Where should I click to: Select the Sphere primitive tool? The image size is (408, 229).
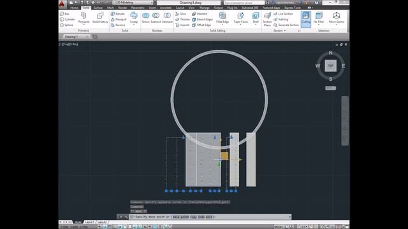(x=66, y=25)
